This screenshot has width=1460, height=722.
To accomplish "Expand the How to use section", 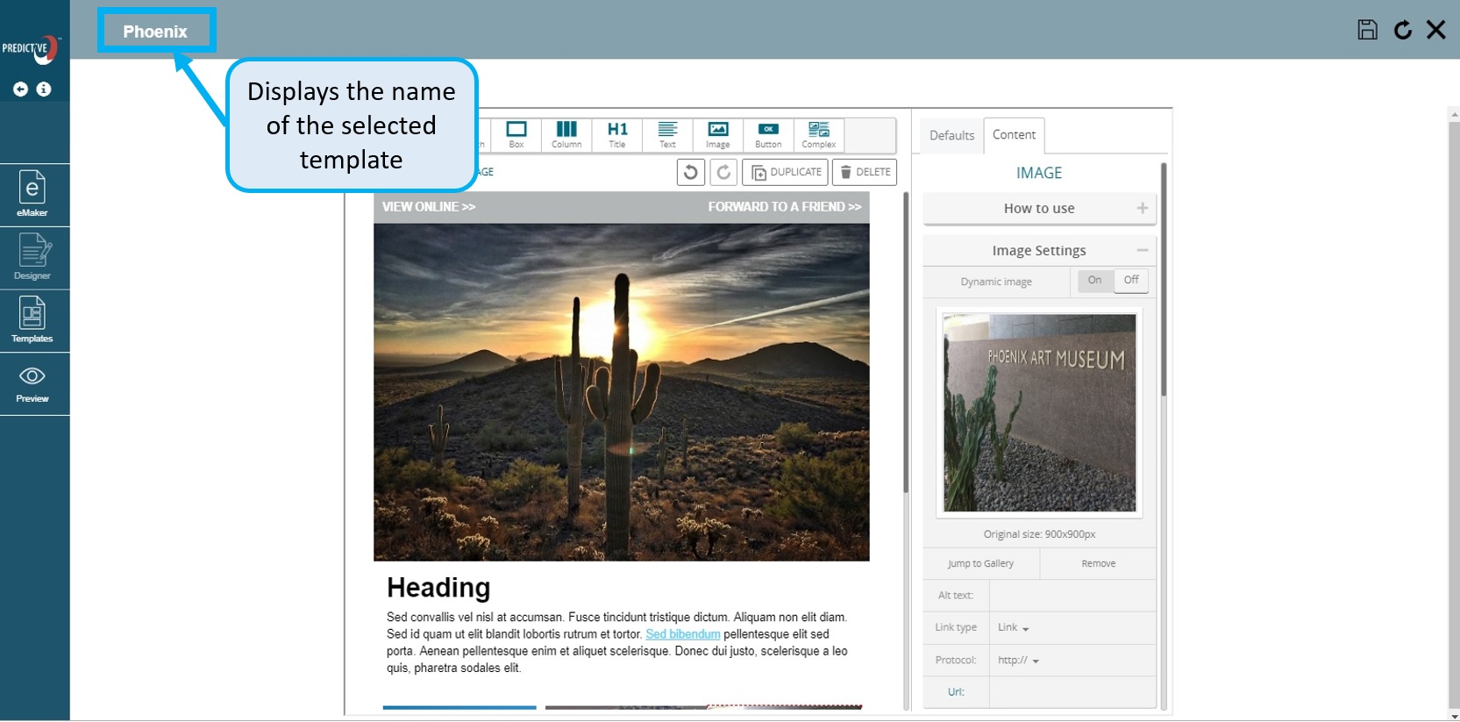I will (x=1039, y=209).
